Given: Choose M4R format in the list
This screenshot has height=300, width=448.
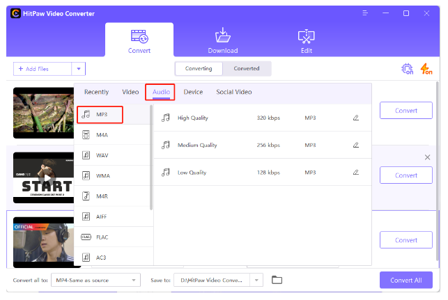Looking at the screenshot, I should pyautogui.click(x=112, y=196).
